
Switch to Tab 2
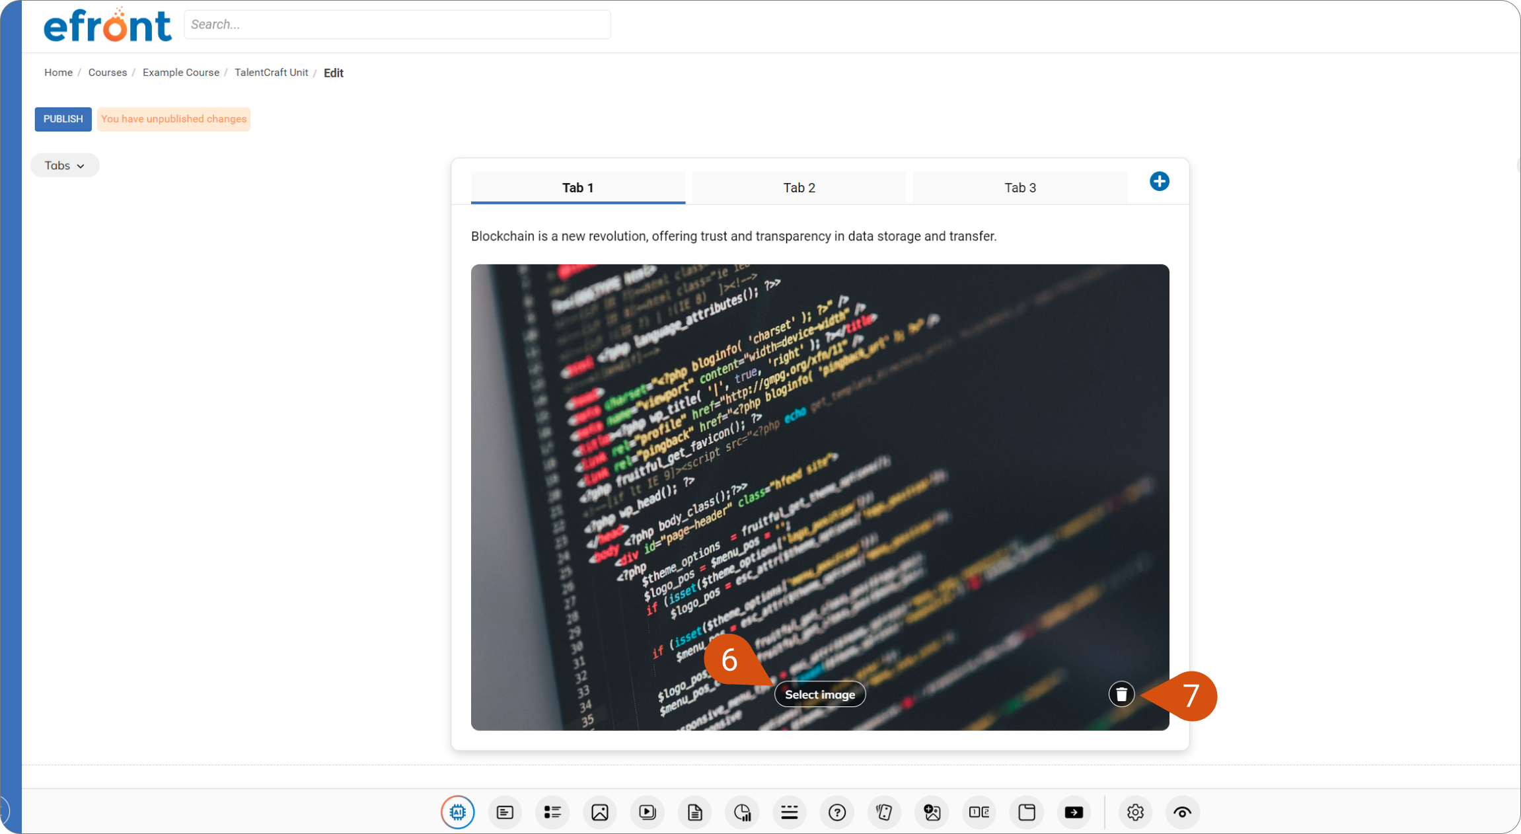tap(799, 188)
